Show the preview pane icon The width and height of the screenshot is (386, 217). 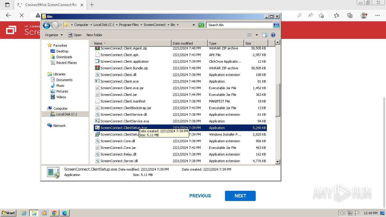click(264, 35)
